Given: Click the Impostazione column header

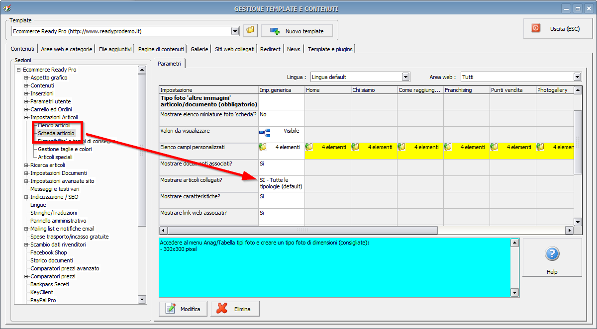Looking at the screenshot, I should 208,90.
